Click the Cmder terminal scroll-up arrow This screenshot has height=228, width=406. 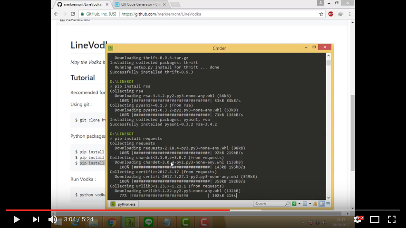point(329,56)
